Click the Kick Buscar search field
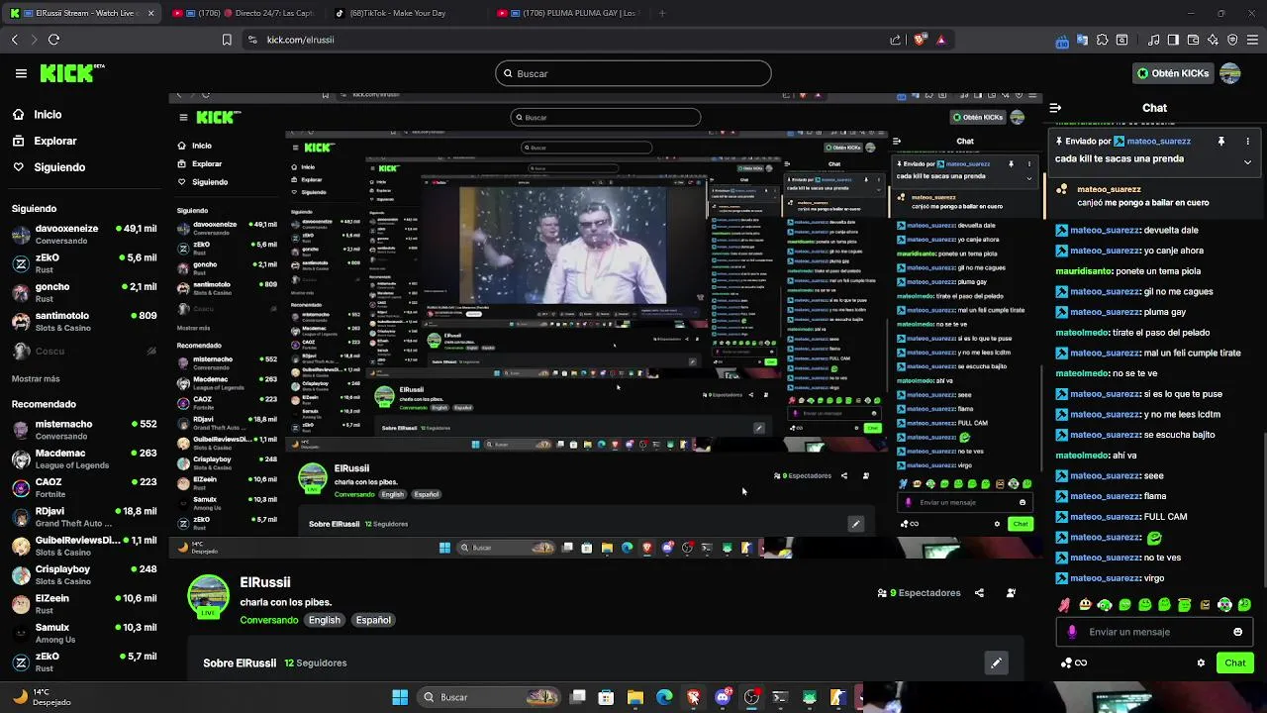This screenshot has height=713, width=1267. [x=633, y=73]
